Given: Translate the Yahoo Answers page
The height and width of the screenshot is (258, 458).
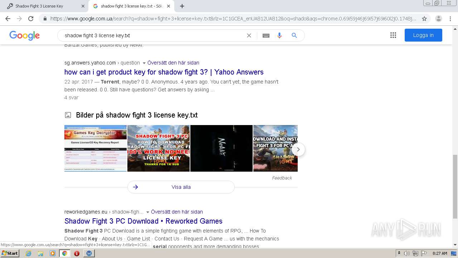Looking at the screenshot, I should pos(173,63).
